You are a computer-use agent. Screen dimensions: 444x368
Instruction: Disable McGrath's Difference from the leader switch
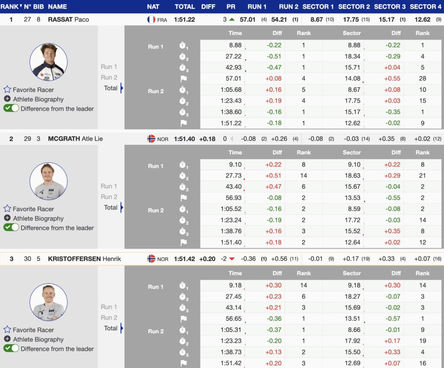(11, 228)
